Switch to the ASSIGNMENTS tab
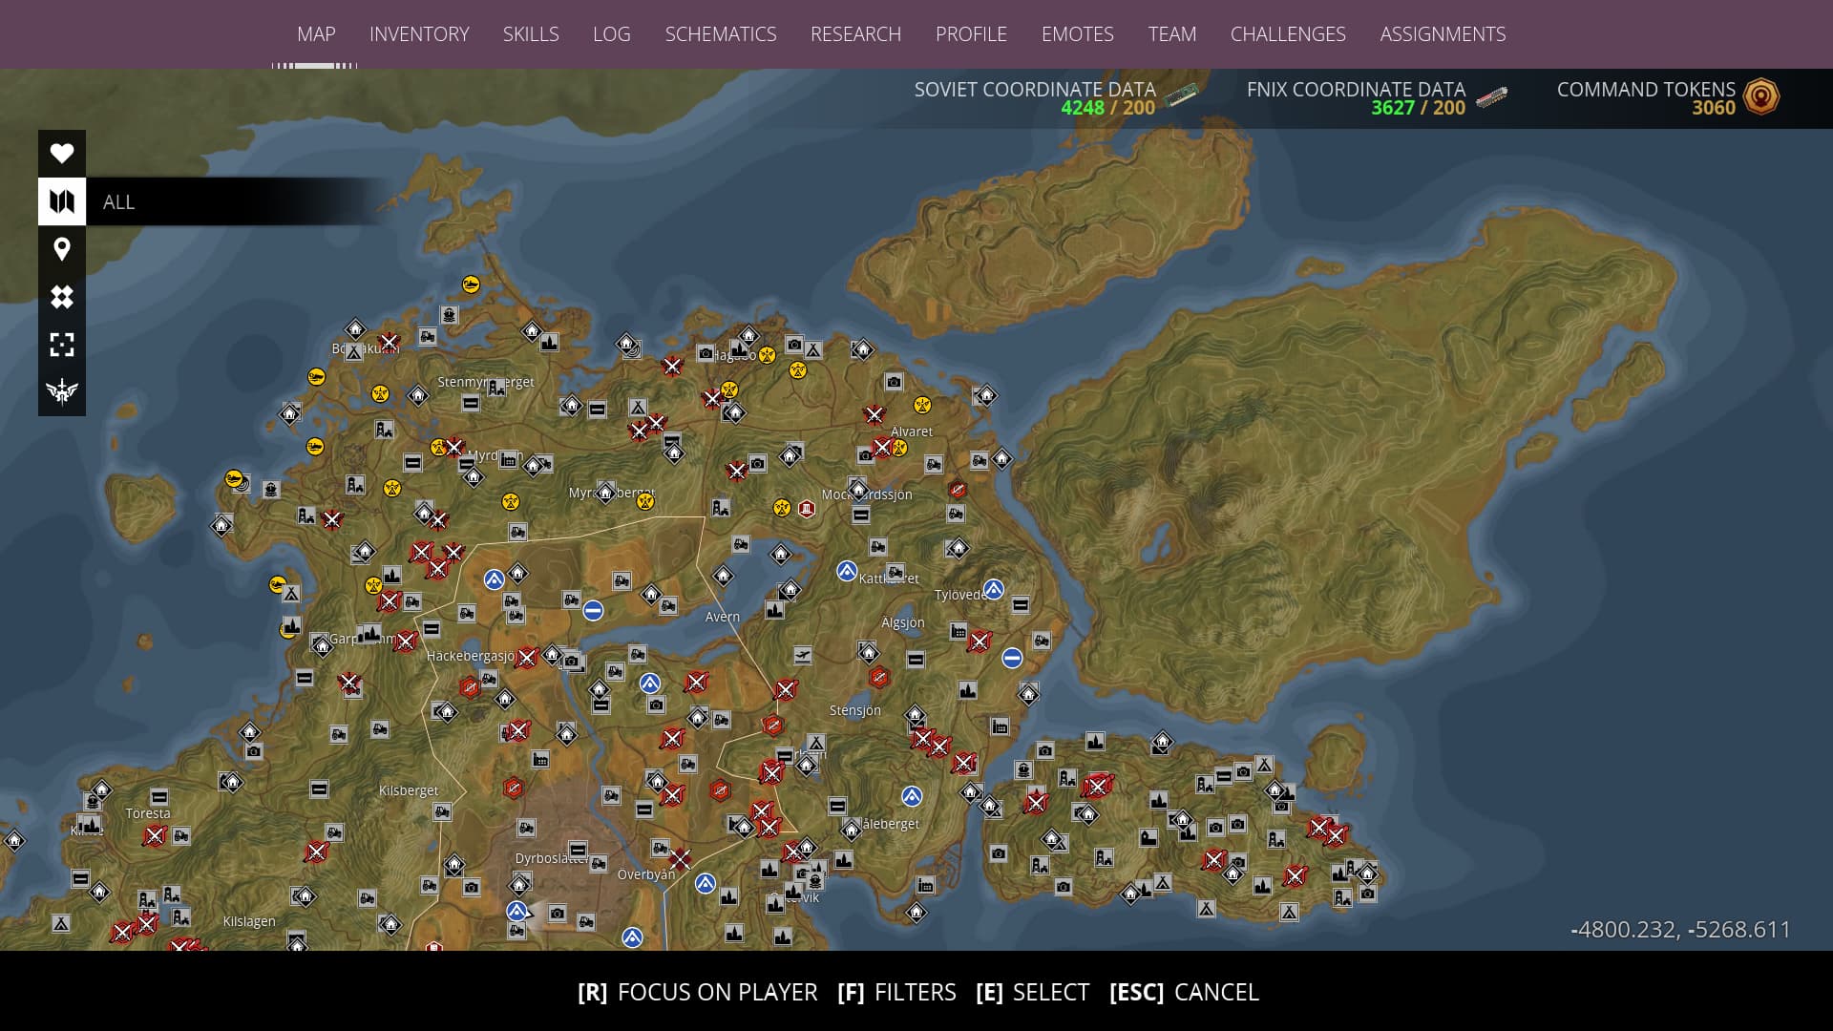This screenshot has width=1833, height=1031. click(x=1443, y=34)
